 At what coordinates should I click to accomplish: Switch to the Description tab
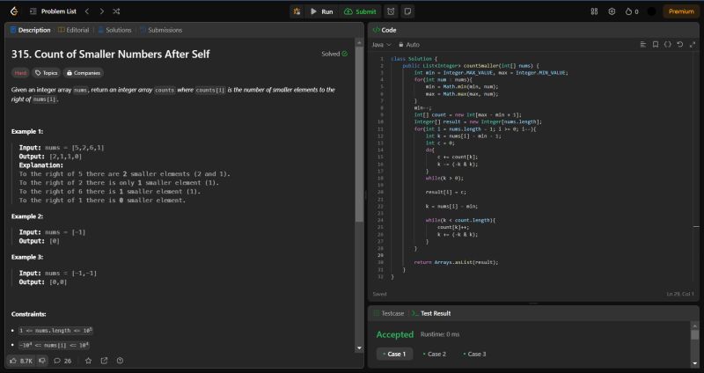(30, 30)
